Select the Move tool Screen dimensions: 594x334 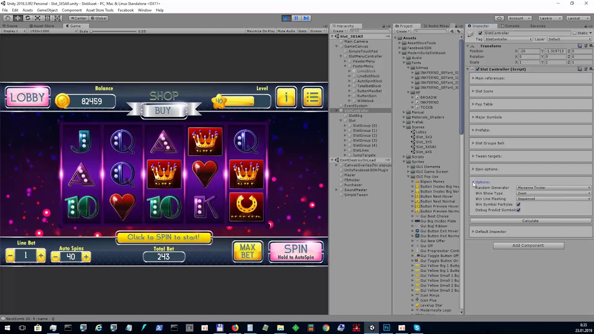tap(18, 18)
